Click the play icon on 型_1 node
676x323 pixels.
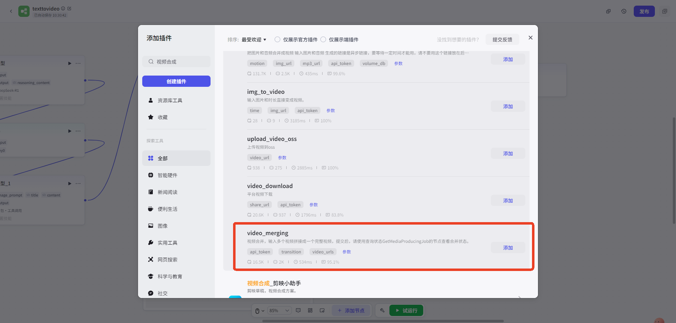pos(70,183)
